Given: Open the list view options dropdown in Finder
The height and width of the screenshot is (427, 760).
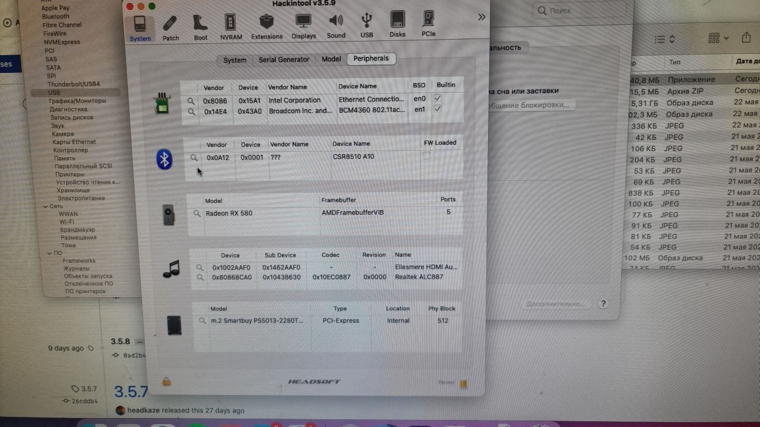Looking at the screenshot, I should [665, 39].
